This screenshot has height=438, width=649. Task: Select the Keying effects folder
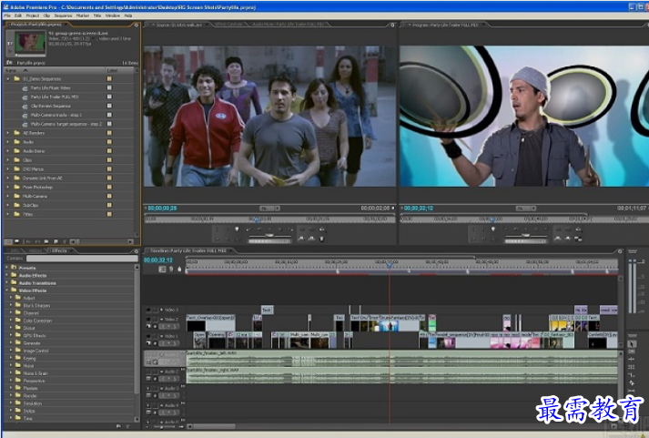[x=29, y=358]
